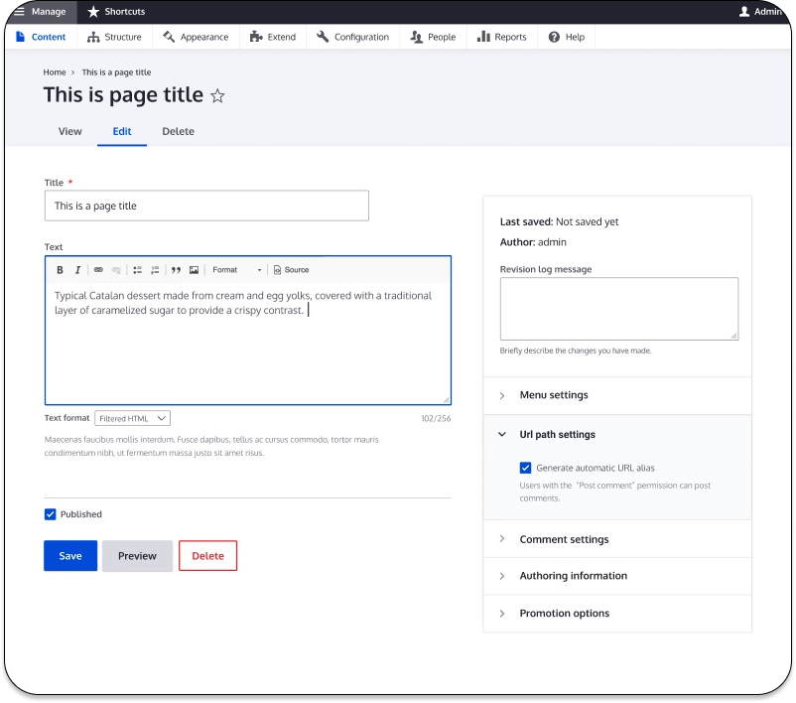Click the red Delete button

(207, 556)
